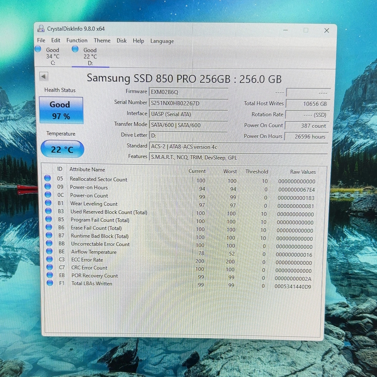377x377 pixels.
Task: Click the Transfer Mode SATA/600 field
Action: pos(188,125)
